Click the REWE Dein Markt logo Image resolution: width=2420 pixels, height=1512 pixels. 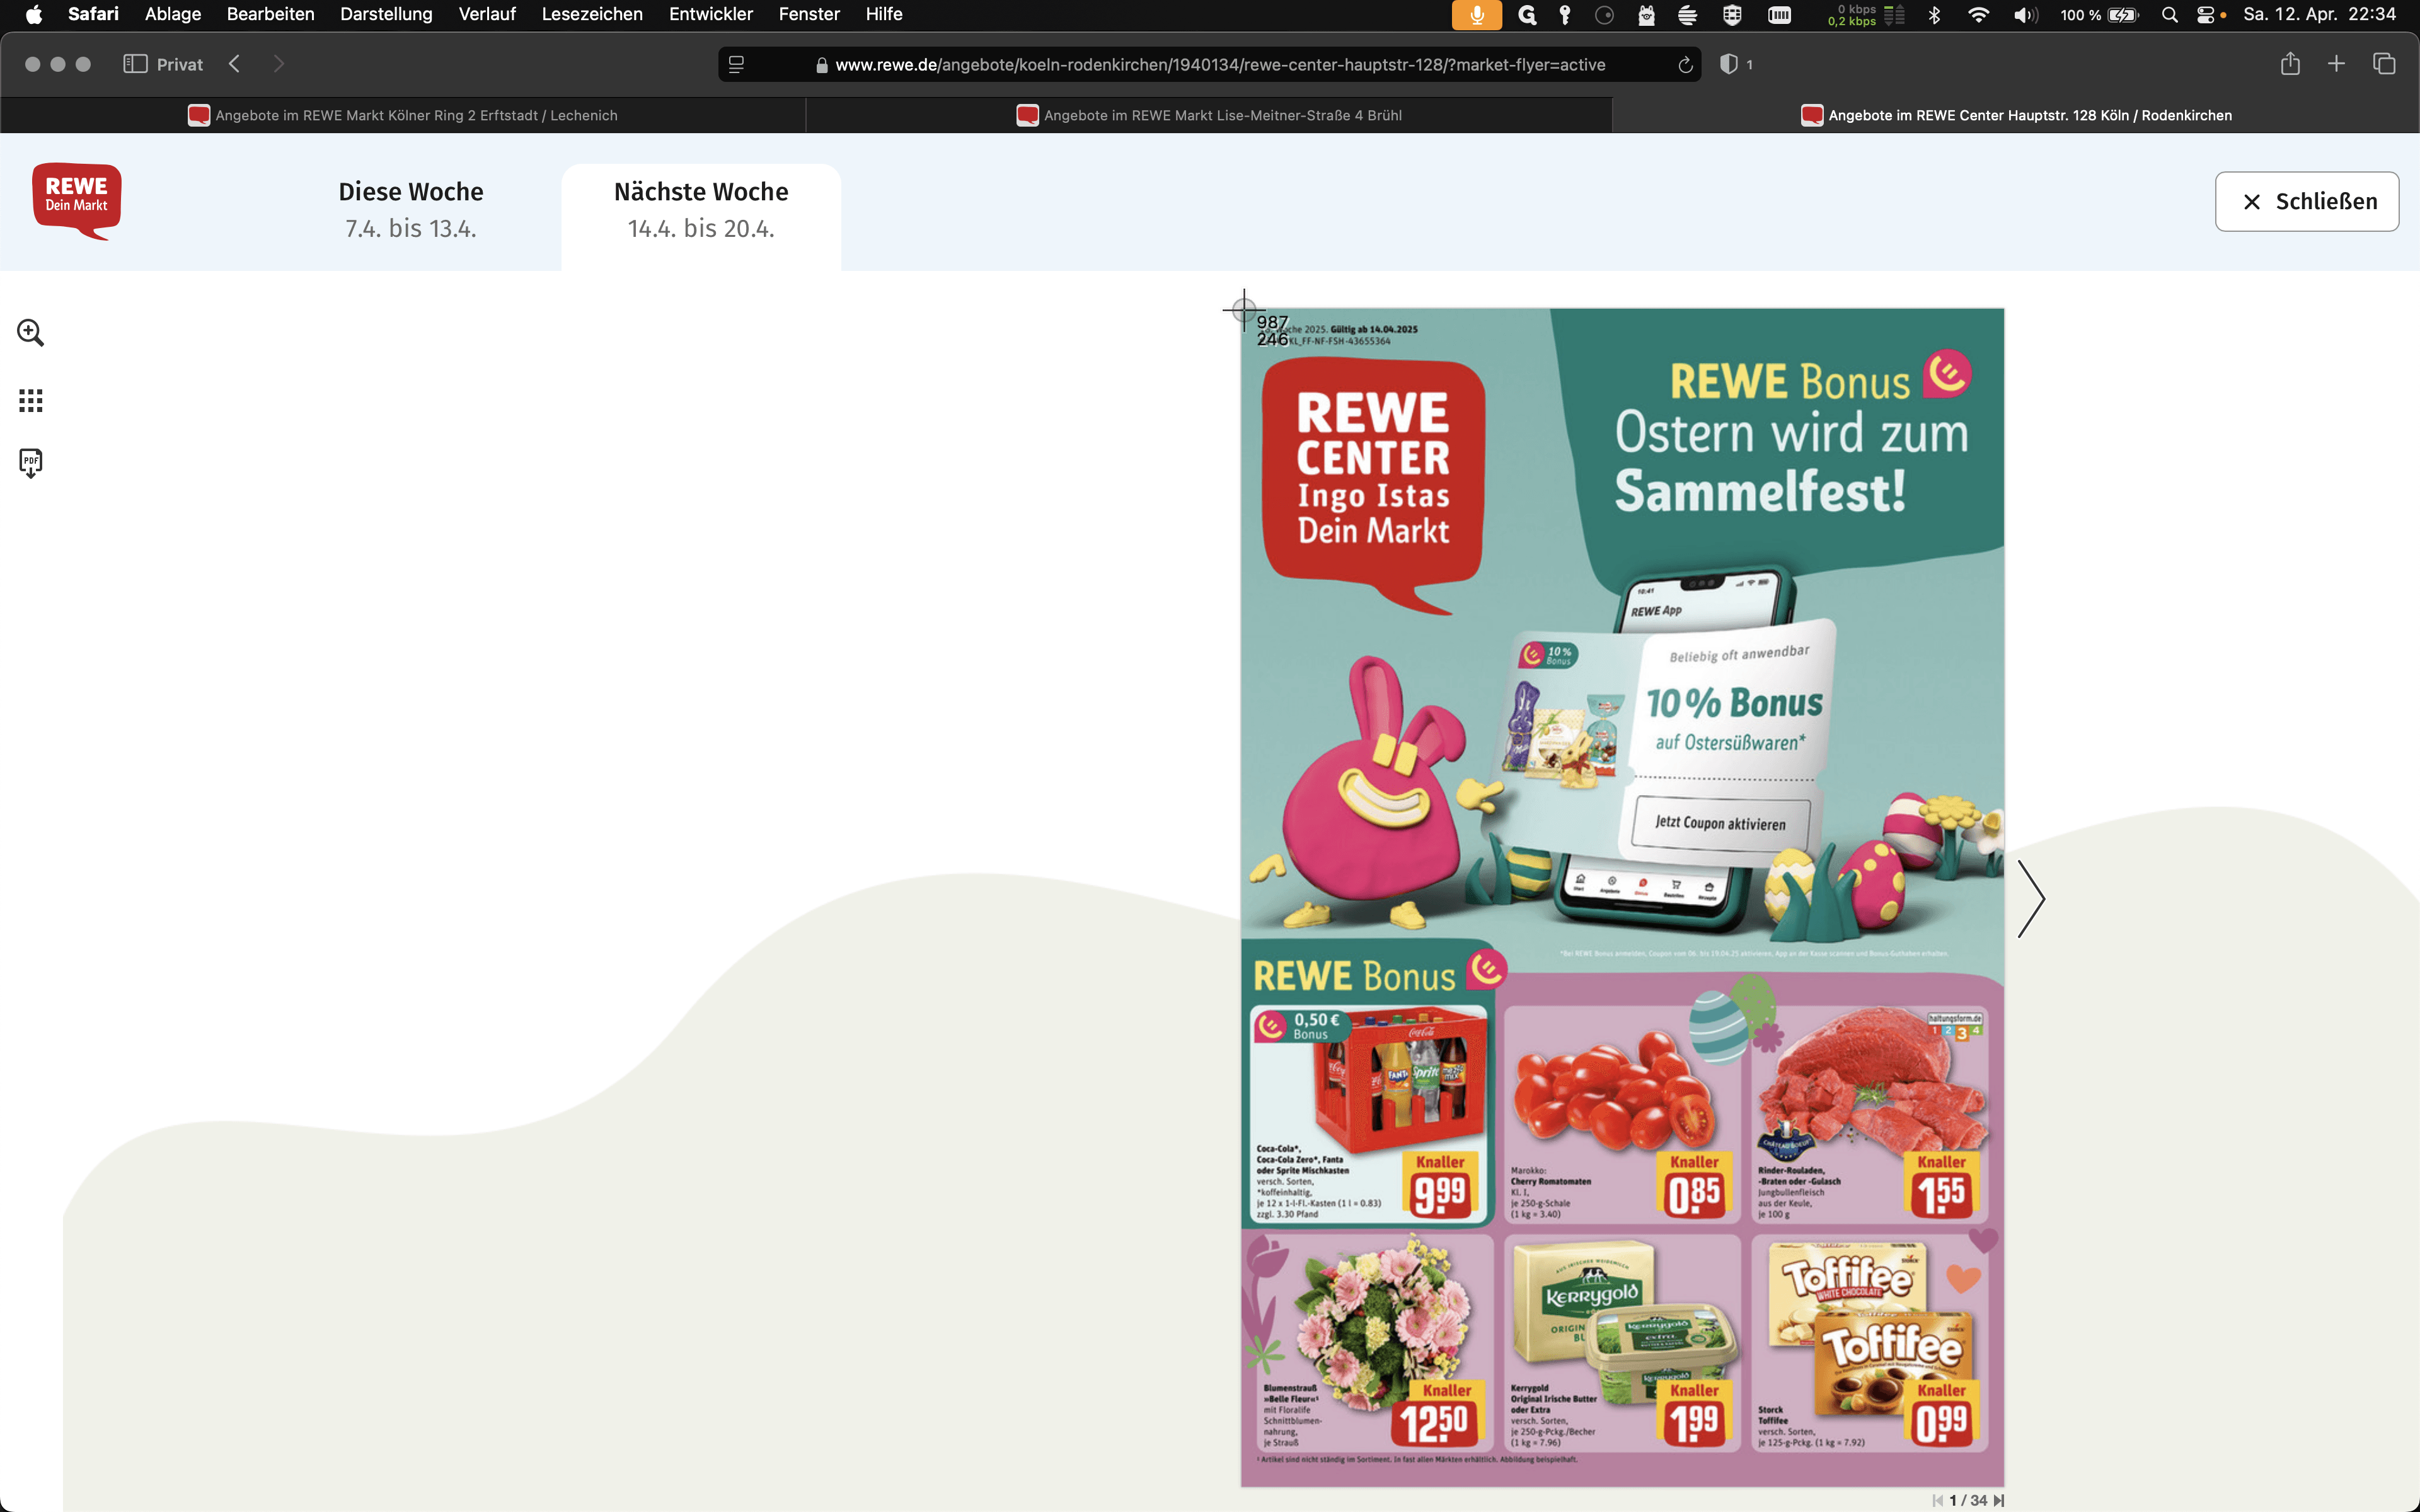[77, 201]
